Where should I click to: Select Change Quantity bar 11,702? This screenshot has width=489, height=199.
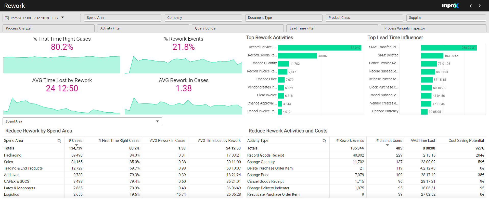284,64
